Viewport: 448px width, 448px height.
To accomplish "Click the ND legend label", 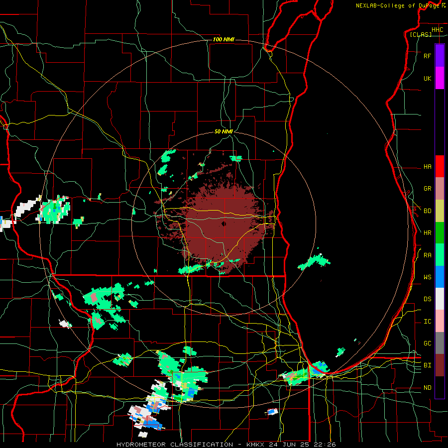I will pos(427,388).
